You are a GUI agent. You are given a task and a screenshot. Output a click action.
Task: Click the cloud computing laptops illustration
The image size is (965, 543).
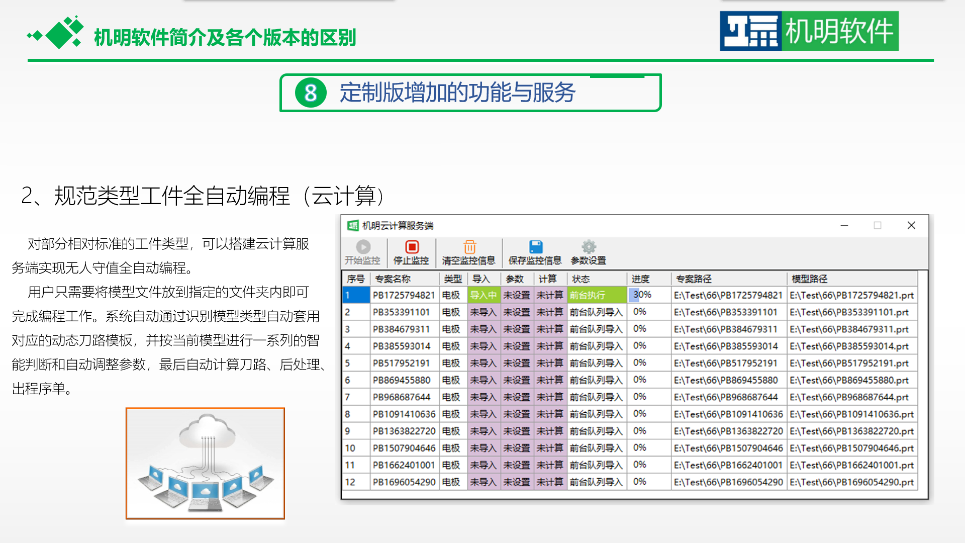tap(205, 463)
